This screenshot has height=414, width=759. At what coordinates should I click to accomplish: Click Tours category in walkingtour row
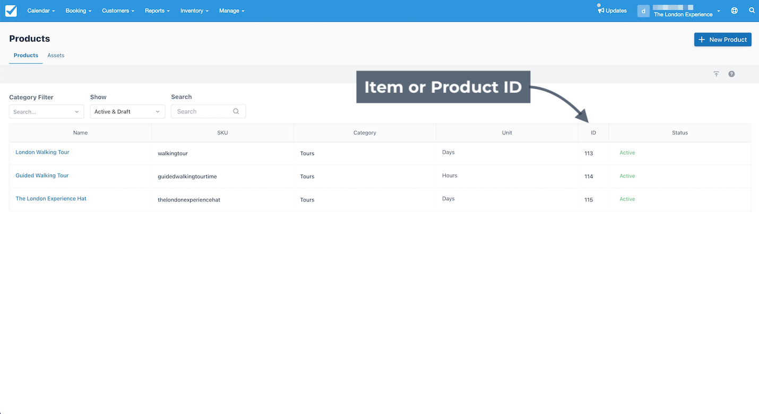click(307, 153)
